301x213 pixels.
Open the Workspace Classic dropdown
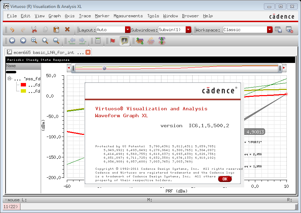[270, 30]
